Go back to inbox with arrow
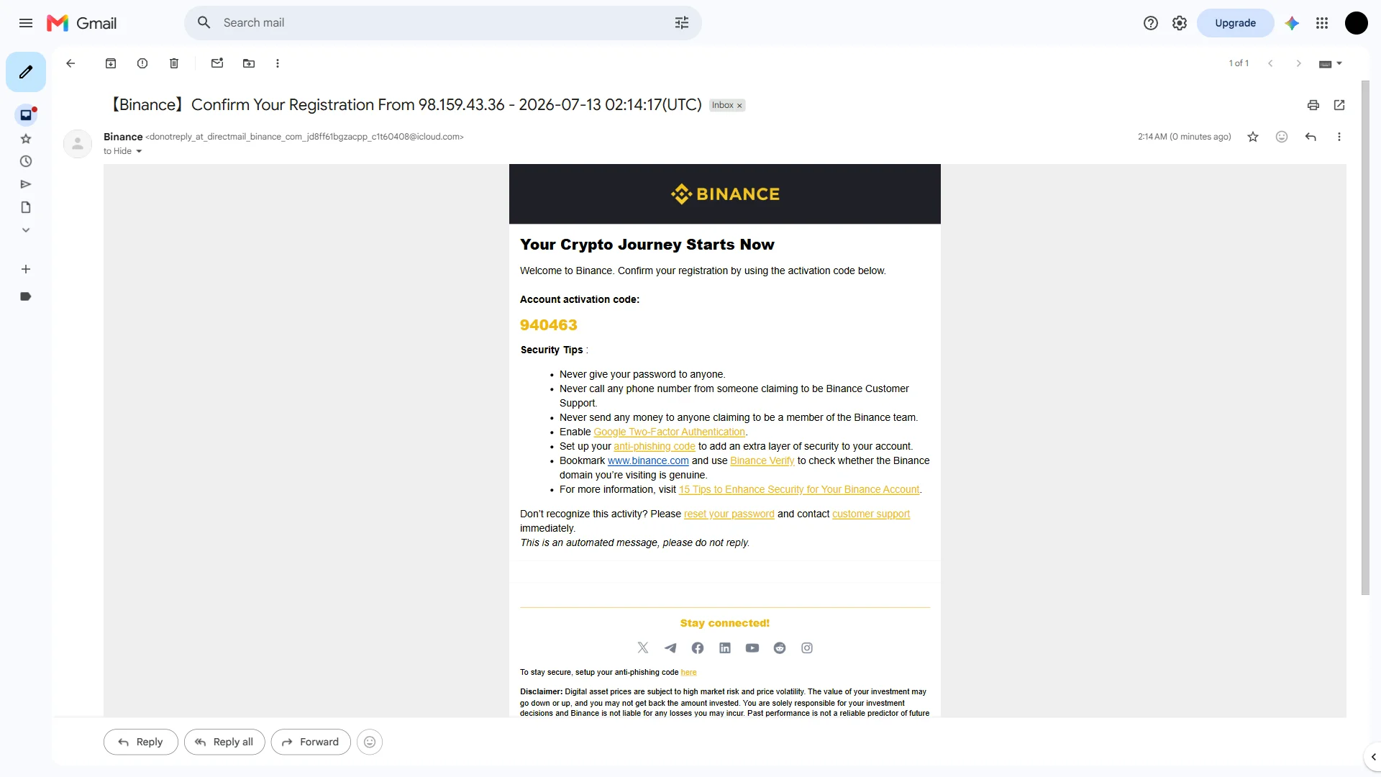This screenshot has width=1381, height=777. pos(70,63)
